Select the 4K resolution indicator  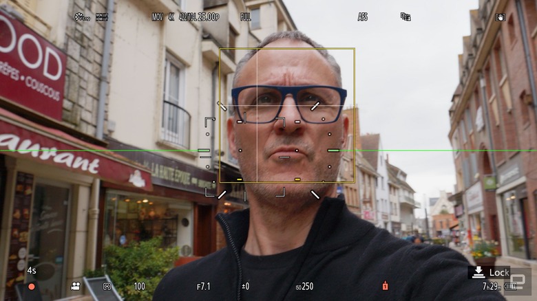pyautogui.click(x=172, y=16)
